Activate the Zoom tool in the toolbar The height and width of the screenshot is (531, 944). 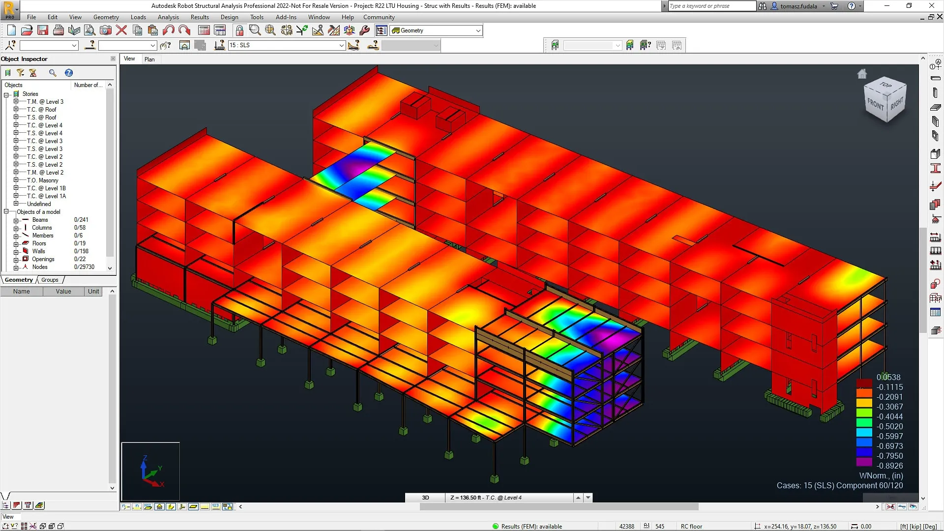pos(255,30)
